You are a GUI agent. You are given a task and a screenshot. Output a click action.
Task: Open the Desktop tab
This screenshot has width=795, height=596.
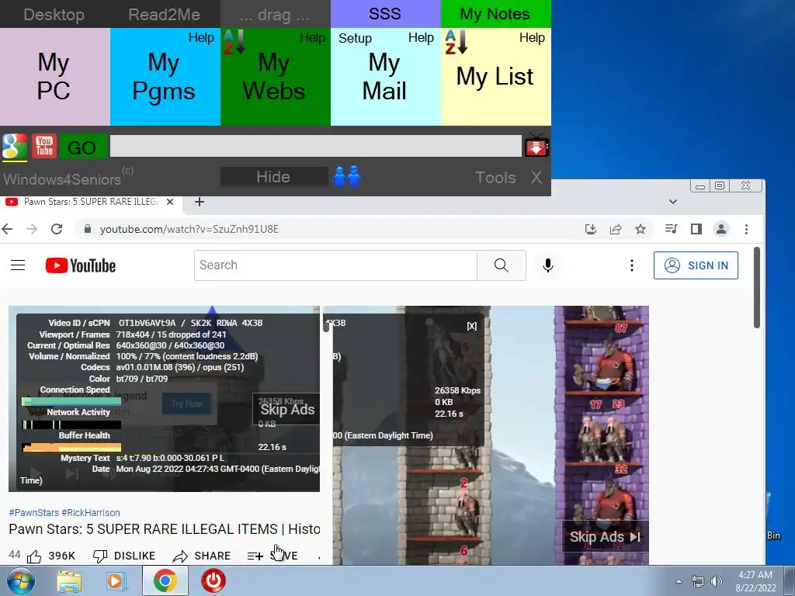[x=54, y=14]
